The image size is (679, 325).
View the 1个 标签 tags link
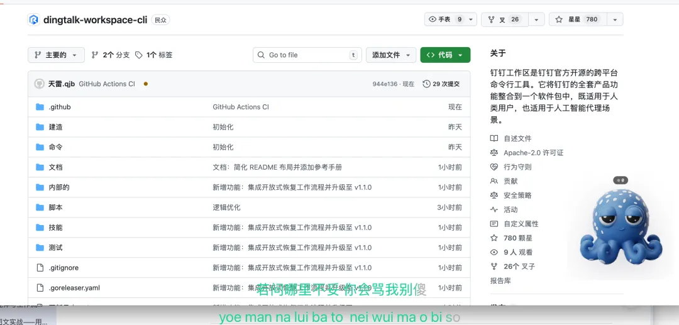(x=154, y=55)
